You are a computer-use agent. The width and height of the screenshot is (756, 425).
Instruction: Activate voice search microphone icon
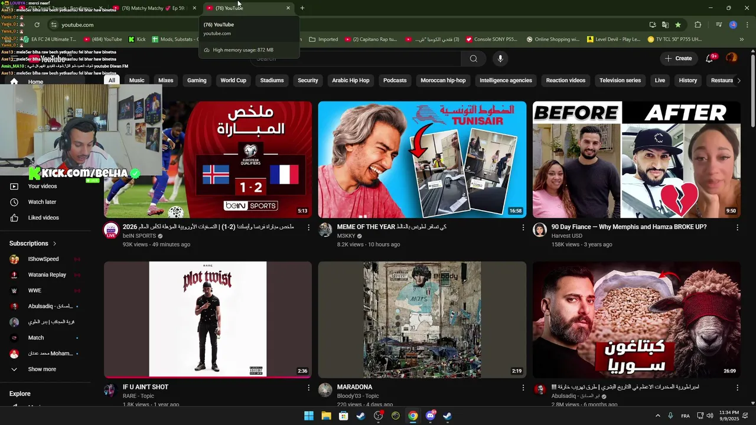point(500,58)
